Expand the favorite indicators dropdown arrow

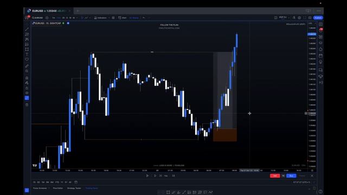[x=109, y=18]
